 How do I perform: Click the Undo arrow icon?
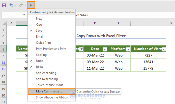click(11, 5)
